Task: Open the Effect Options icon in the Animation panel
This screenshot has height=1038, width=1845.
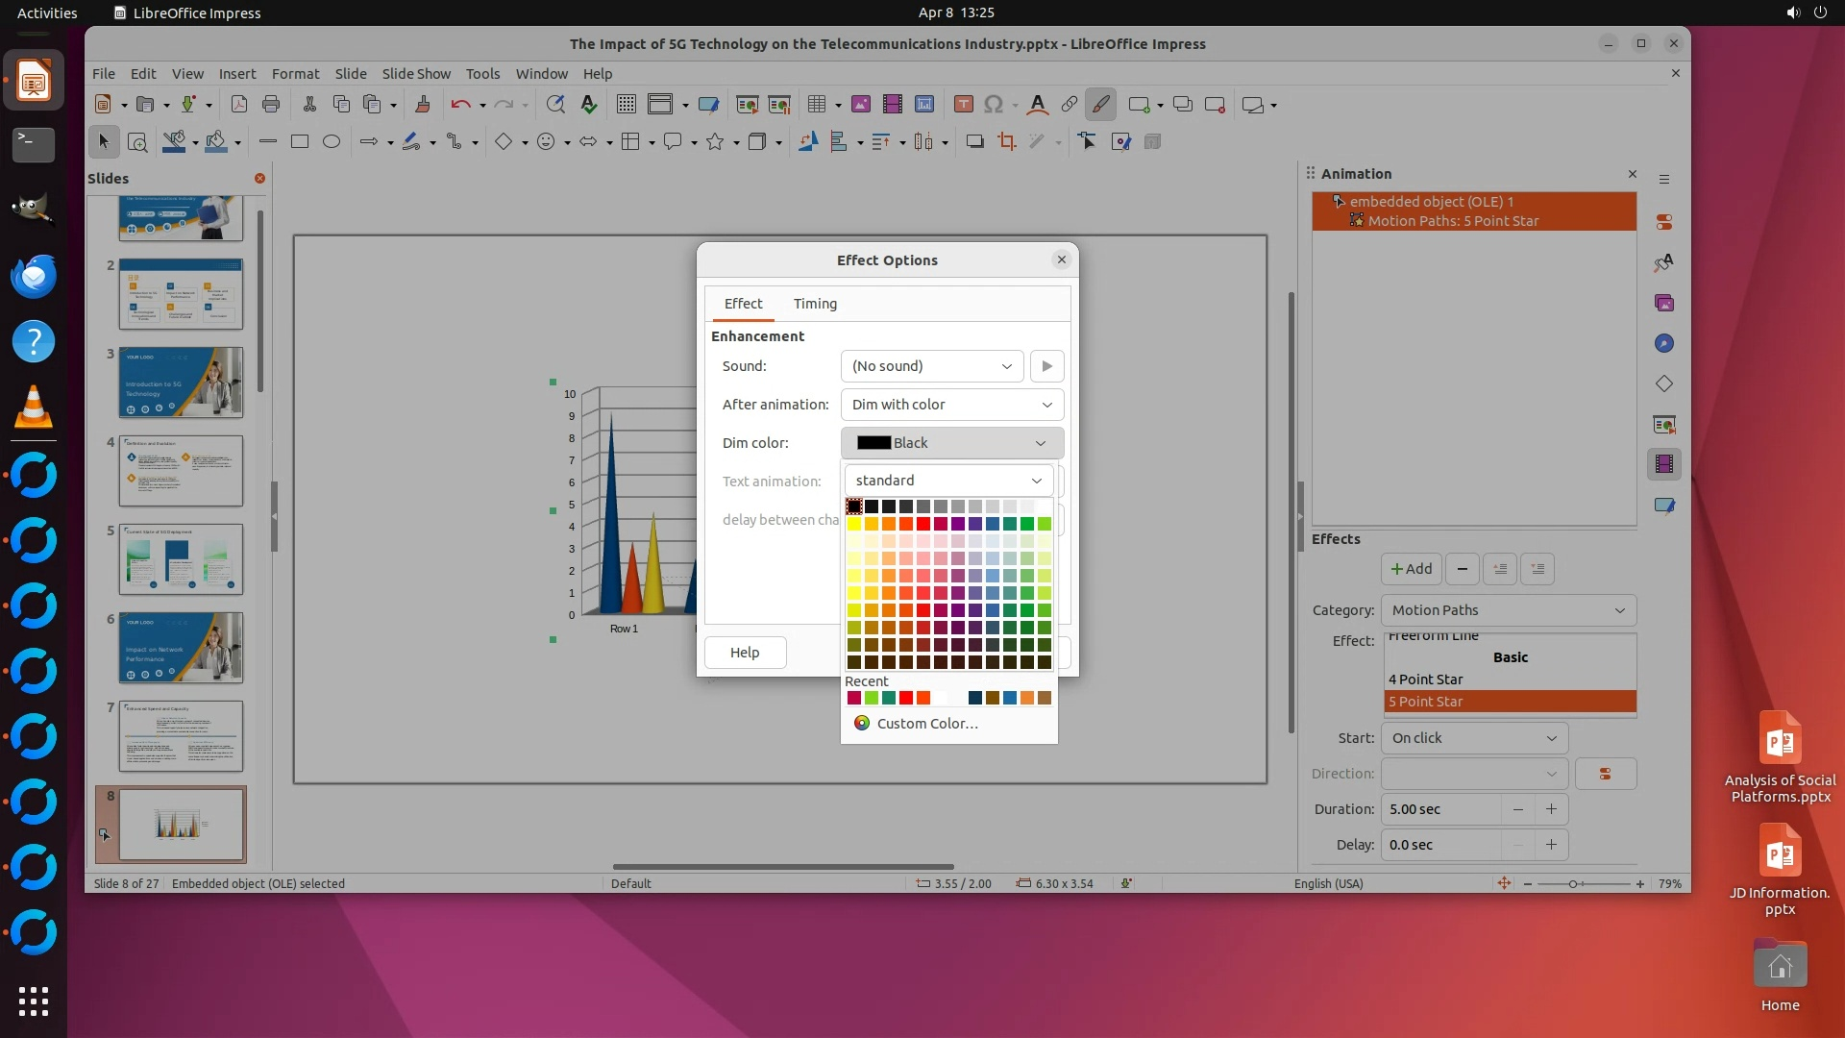Action: 1605,774
